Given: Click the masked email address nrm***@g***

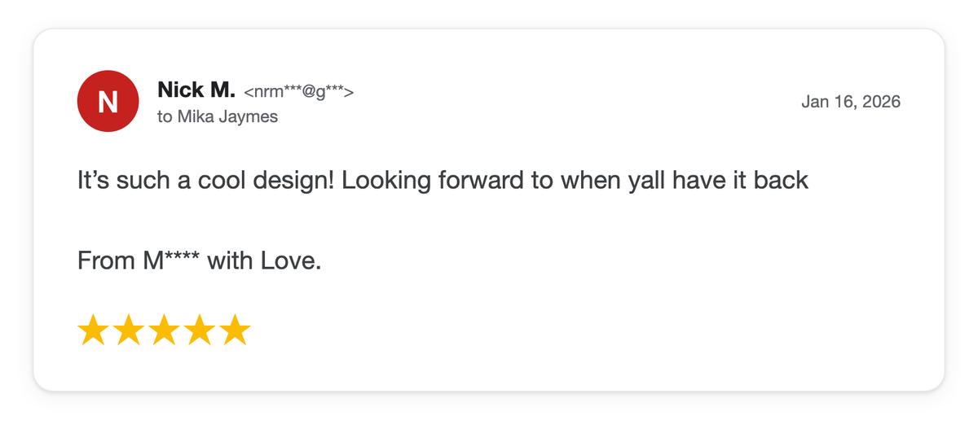Looking at the screenshot, I should coord(298,92).
